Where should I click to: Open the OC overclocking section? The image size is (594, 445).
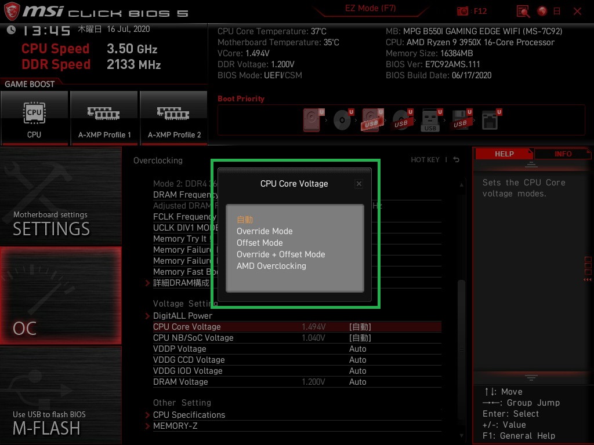tap(60, 296)
